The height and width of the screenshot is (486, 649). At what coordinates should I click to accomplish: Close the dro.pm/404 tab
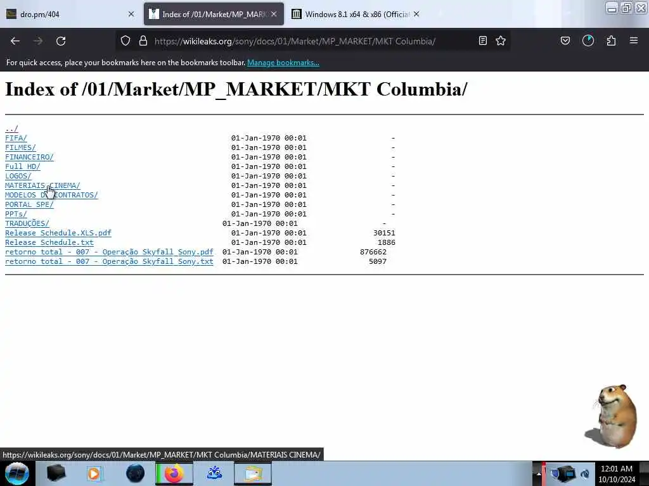tap(131, 14)
